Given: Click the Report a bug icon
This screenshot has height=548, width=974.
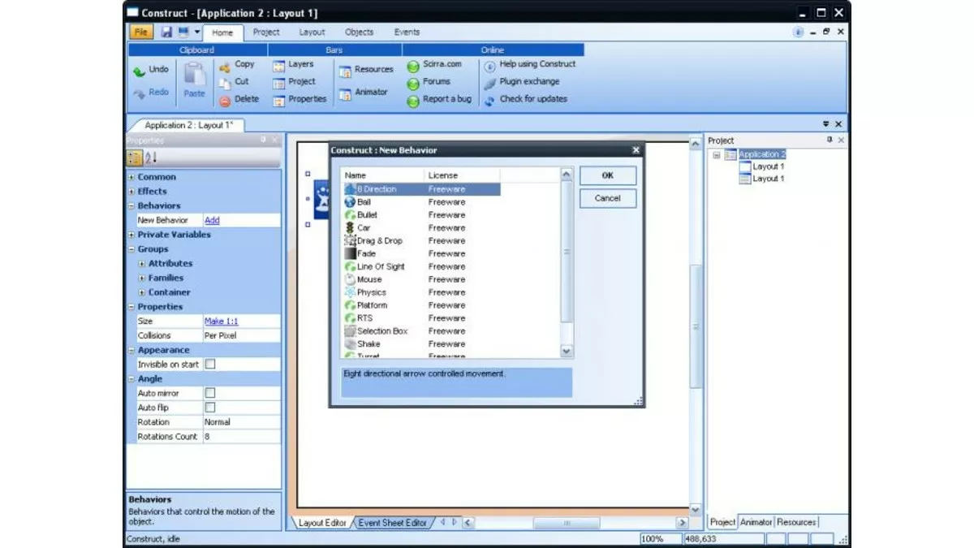Looking at the screenshot, I should point(413,100).
